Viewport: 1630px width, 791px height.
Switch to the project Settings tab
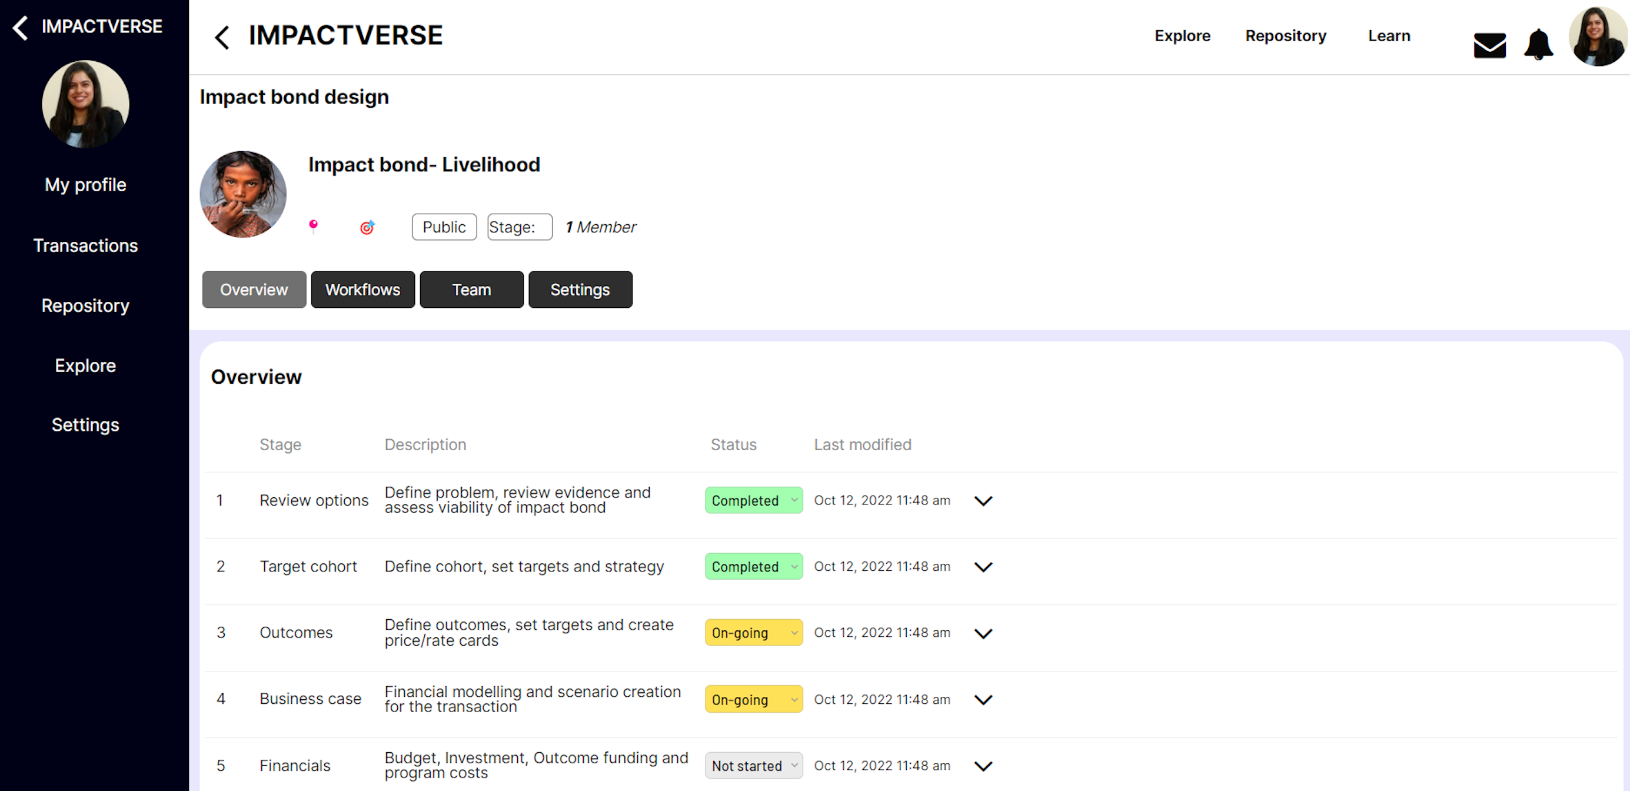pyautogui.click(x=580, y=290)
